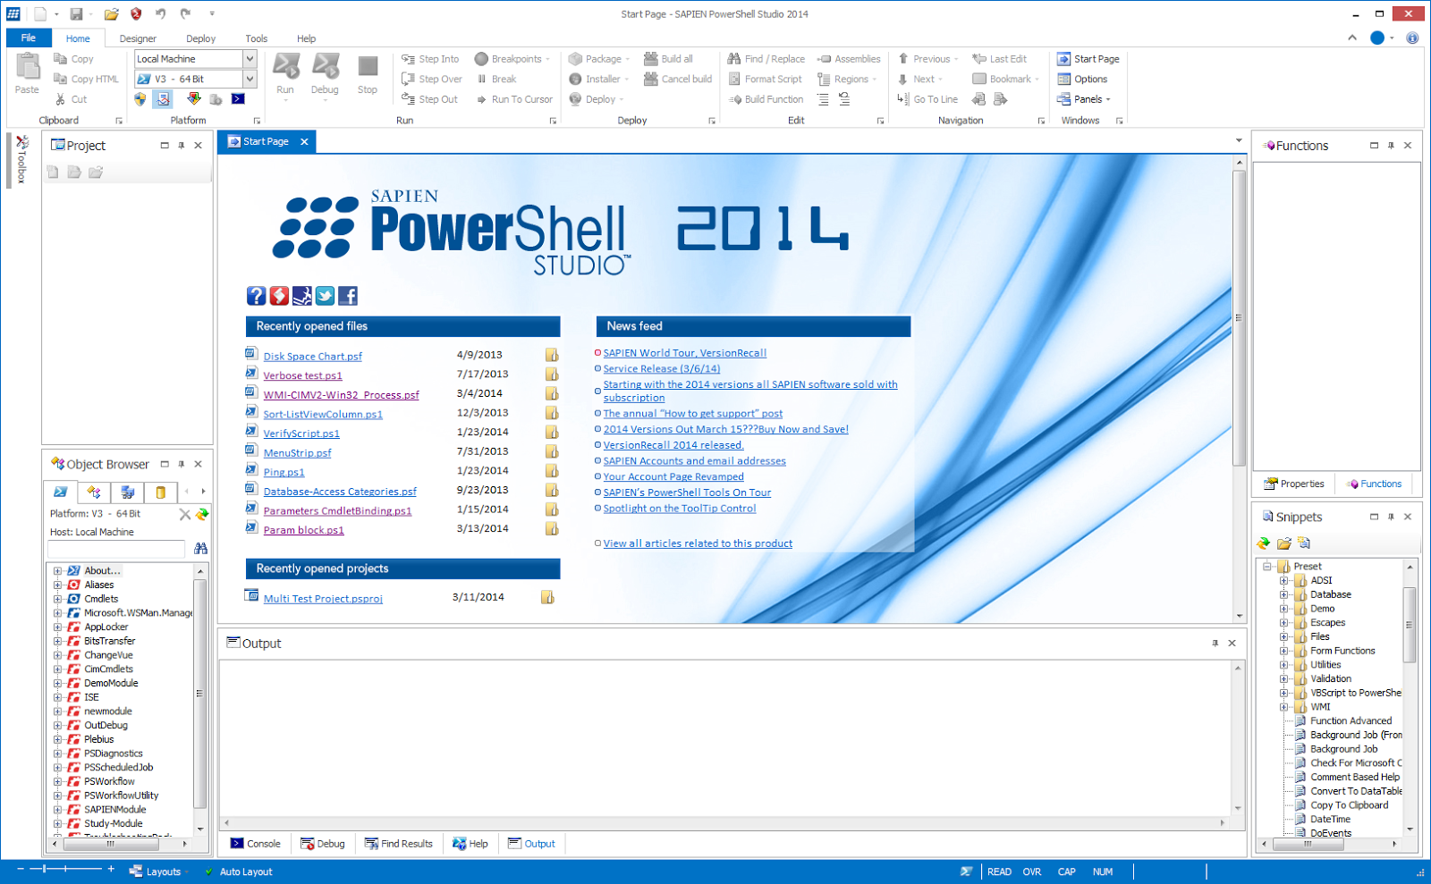Click the red SAPIEN icon on Start Page
1431x884 pixels.
[x=279, y=296]
